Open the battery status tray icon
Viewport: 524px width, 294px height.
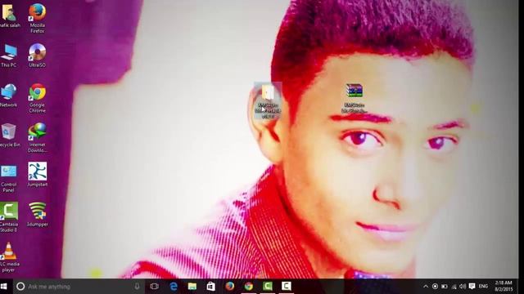444,286
